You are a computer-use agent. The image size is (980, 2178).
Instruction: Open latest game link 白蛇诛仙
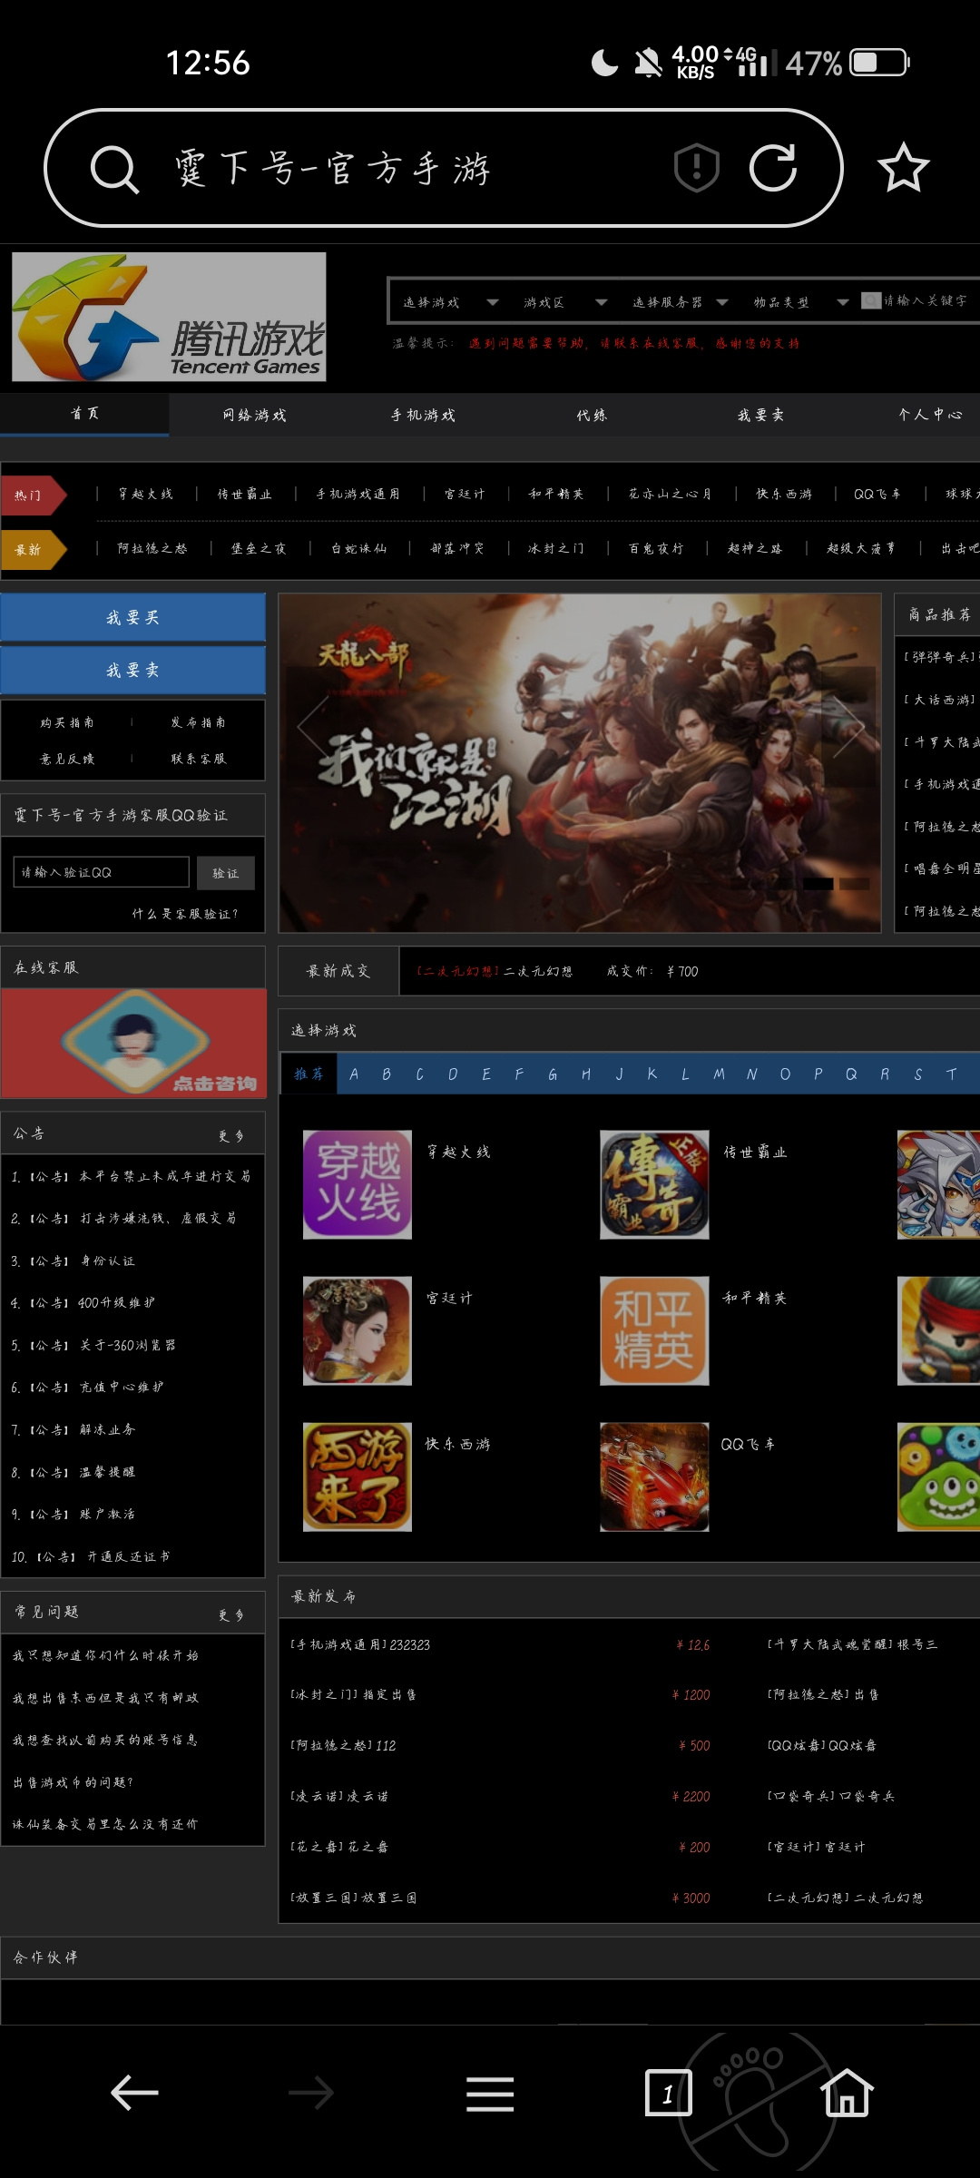coord(359,548)
